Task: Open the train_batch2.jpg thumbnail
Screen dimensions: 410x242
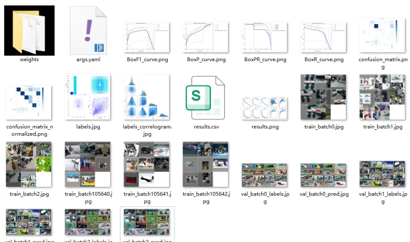Action: 29,164
